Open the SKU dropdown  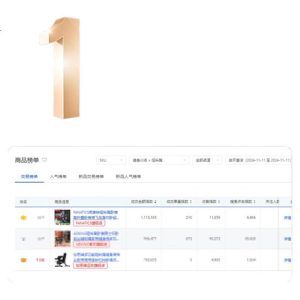pyautogui.click(x=111, y=160)
